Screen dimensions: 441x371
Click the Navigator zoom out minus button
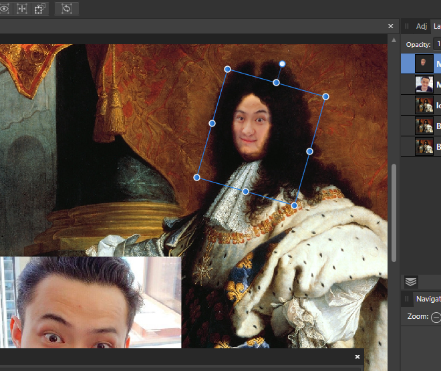click(x=436, y=318)
